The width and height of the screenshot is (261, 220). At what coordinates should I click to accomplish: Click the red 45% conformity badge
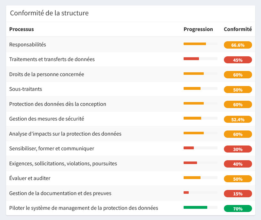click(x=238, y=60)
